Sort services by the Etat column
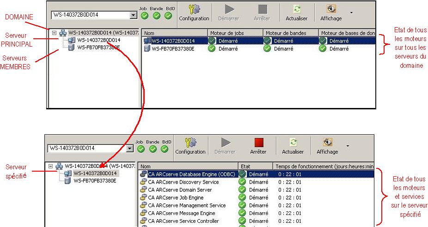This screenshot has height=227, width=428. coord(255,166)
